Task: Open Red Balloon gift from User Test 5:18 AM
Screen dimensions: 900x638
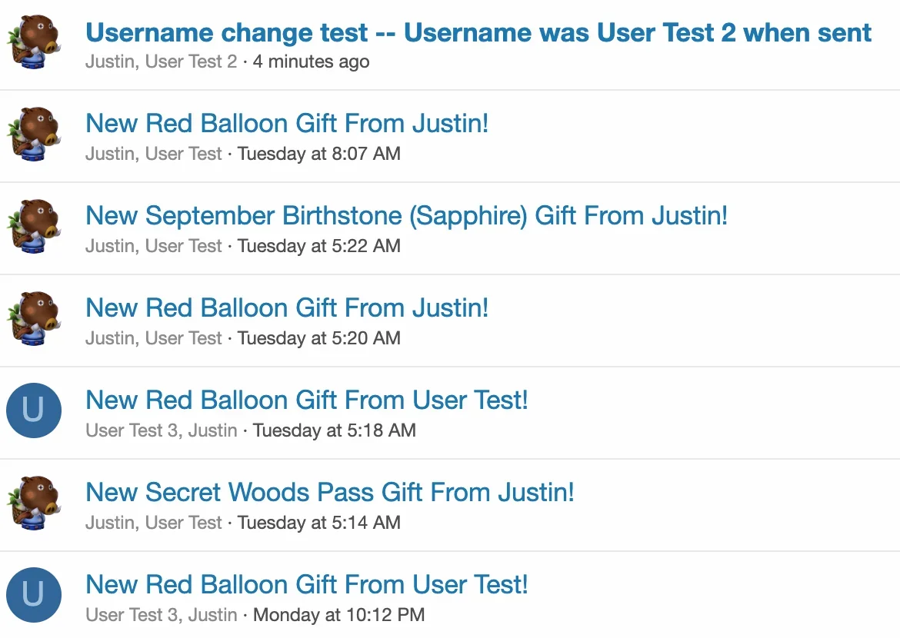Action: [x=306, y=400]
